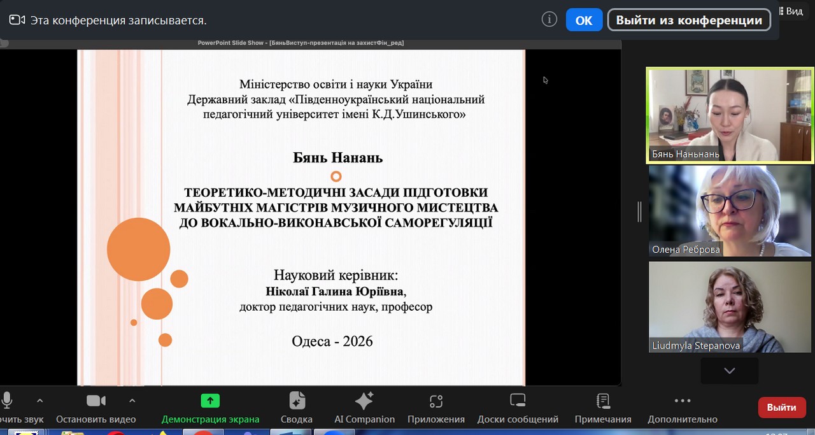
Task: Open the Вид view menu
Action: pyautogui.click(x=790, y=11)
